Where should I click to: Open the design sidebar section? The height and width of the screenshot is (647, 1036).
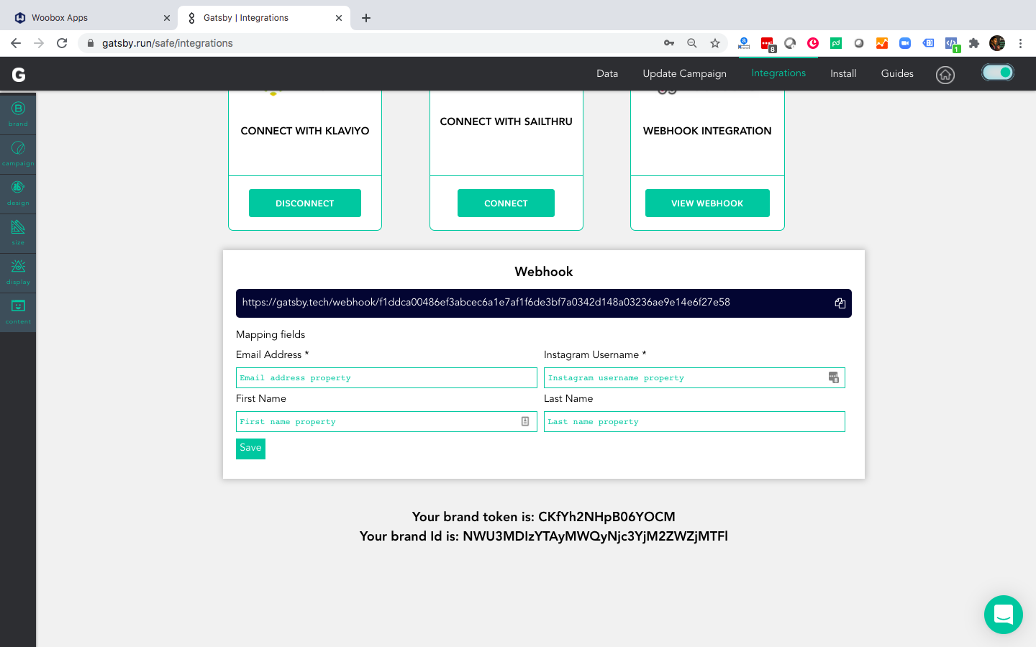[18, 193]
